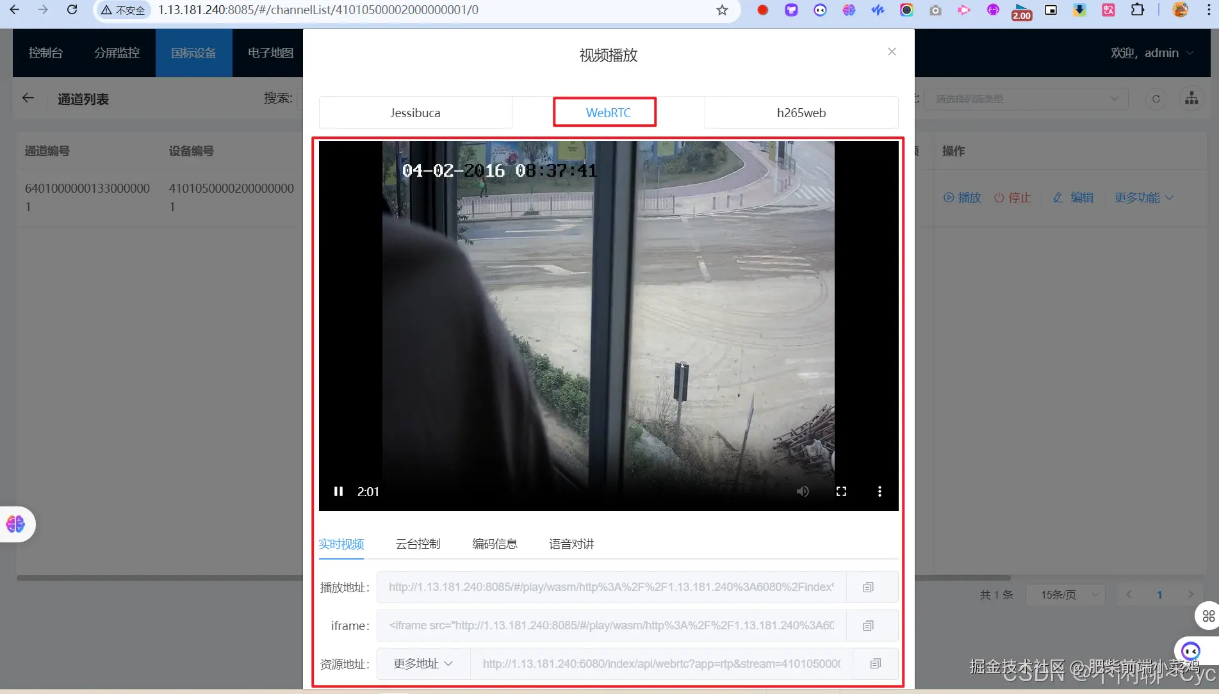Viewport: 1219px width, 694px height.
Task: Open the browser extensions puzzle icon
Action: pos(1138,10)
